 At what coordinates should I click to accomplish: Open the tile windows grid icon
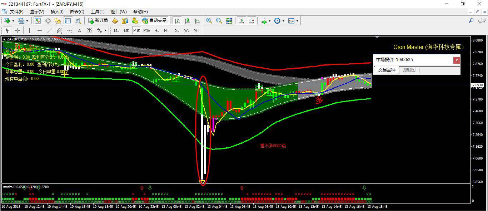click(x=229, y=21)
